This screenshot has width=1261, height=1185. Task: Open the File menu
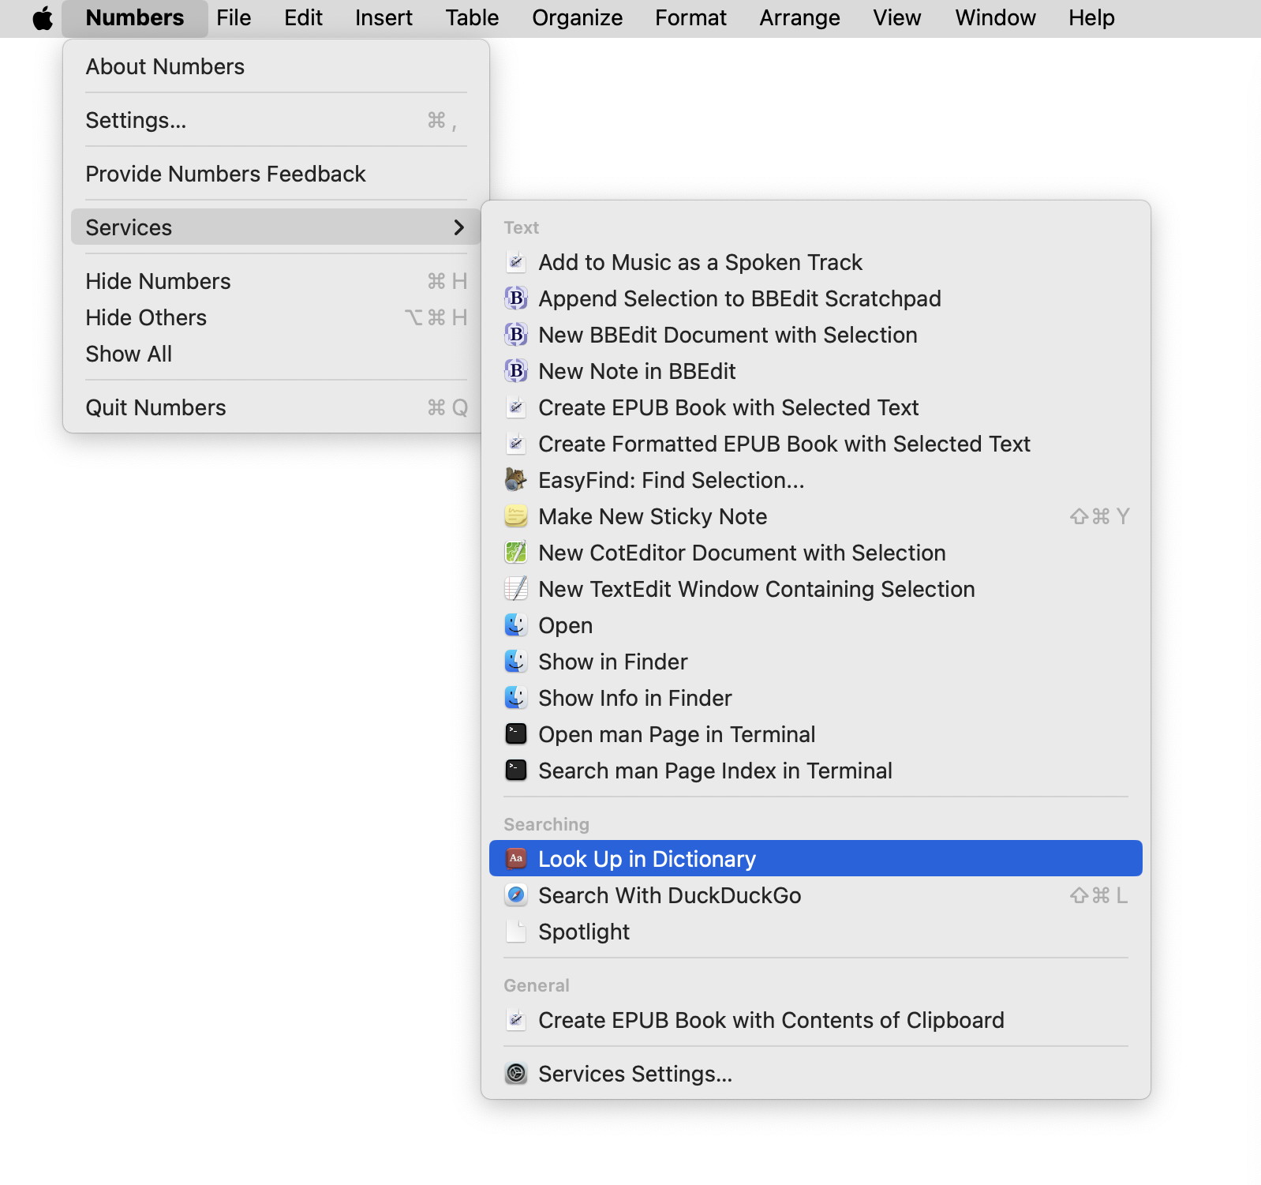coord(234,18)
